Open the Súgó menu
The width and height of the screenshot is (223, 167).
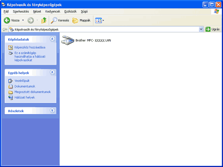pos(84,12)
